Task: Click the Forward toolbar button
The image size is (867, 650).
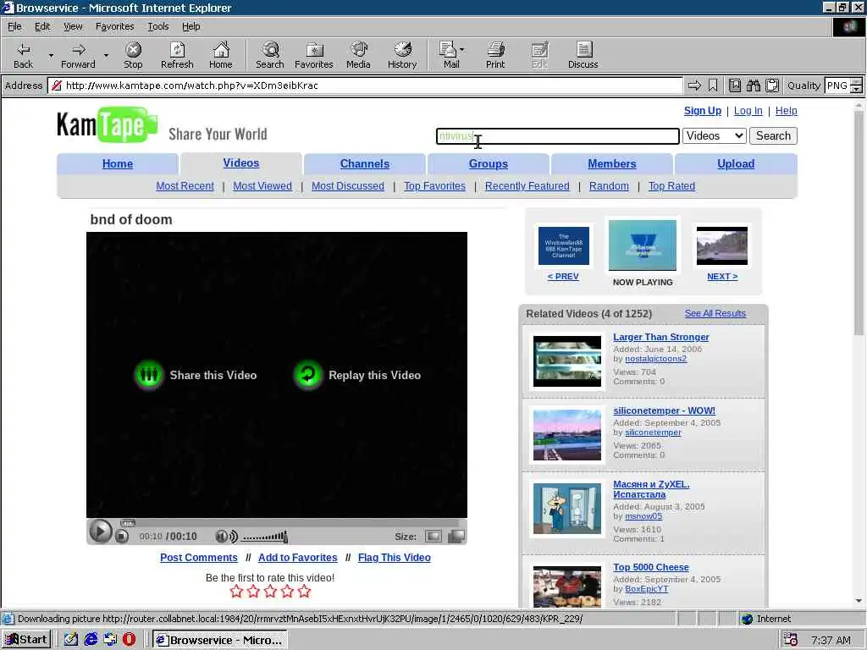Action: coord(78,55)
